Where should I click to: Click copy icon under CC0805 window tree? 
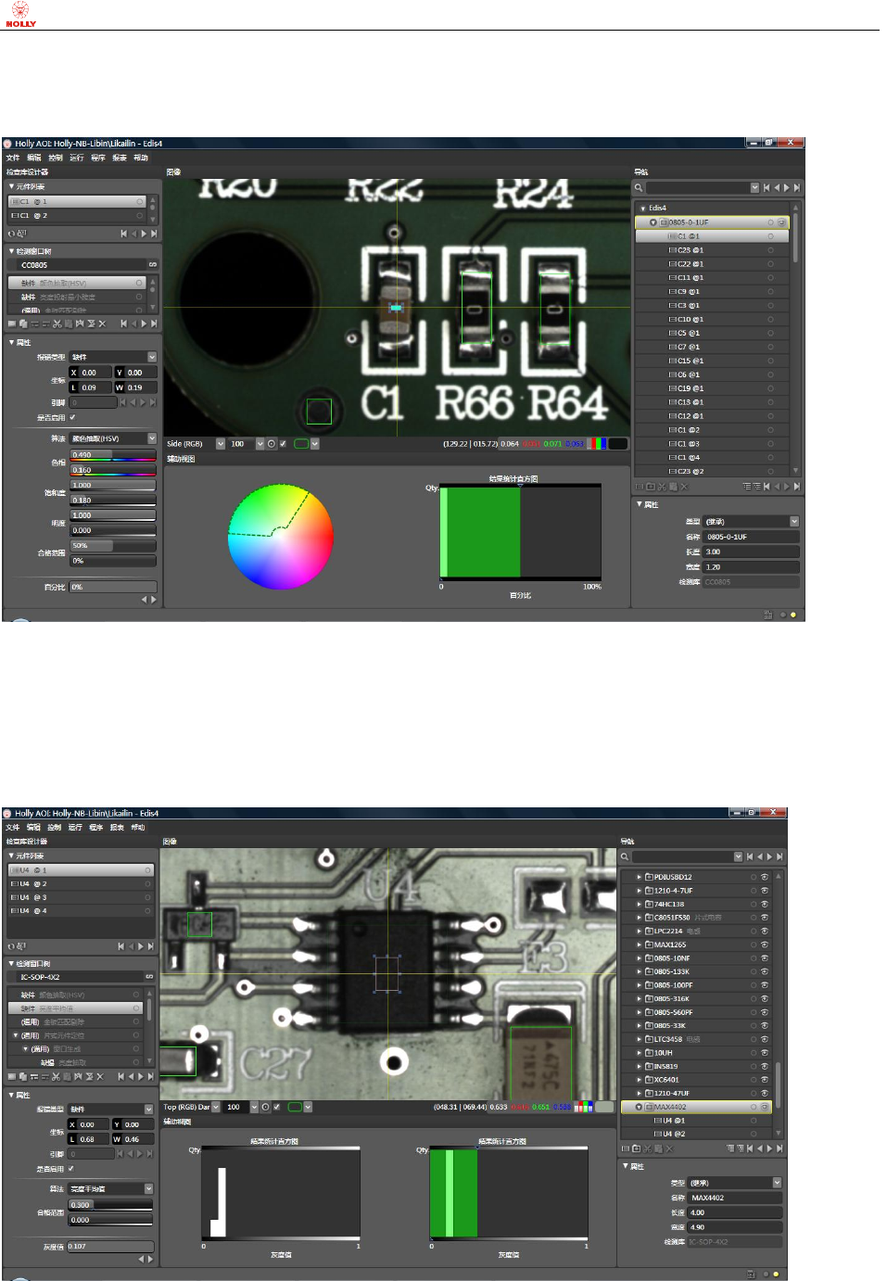pos(23,323)
